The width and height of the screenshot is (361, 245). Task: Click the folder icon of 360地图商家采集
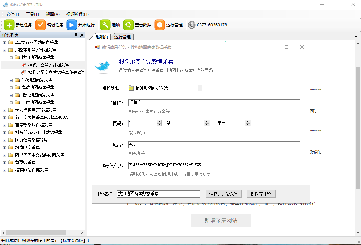click(17, 80)
